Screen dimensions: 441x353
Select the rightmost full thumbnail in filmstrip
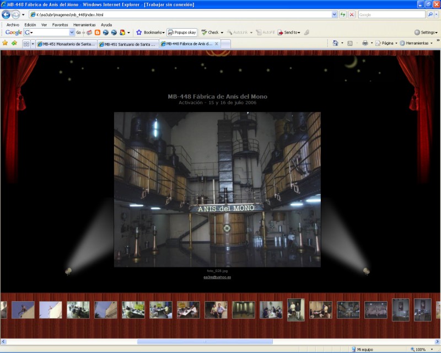point(423,310)
